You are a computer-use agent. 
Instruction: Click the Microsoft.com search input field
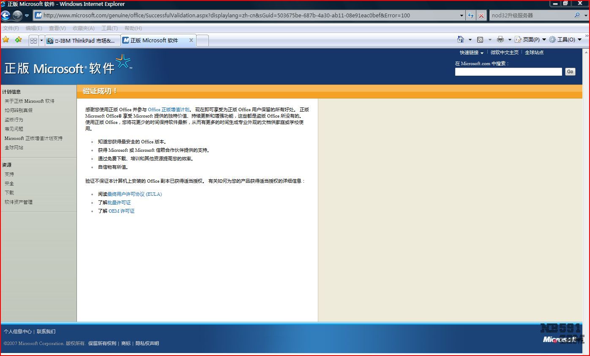point(508,71)
